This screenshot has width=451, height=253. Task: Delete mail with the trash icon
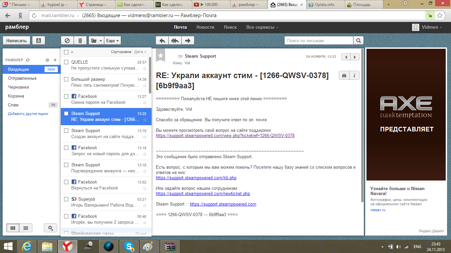pos(80,41)
